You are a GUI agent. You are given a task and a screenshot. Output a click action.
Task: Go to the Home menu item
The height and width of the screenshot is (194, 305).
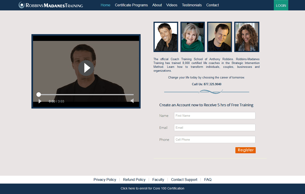[105, 5]
